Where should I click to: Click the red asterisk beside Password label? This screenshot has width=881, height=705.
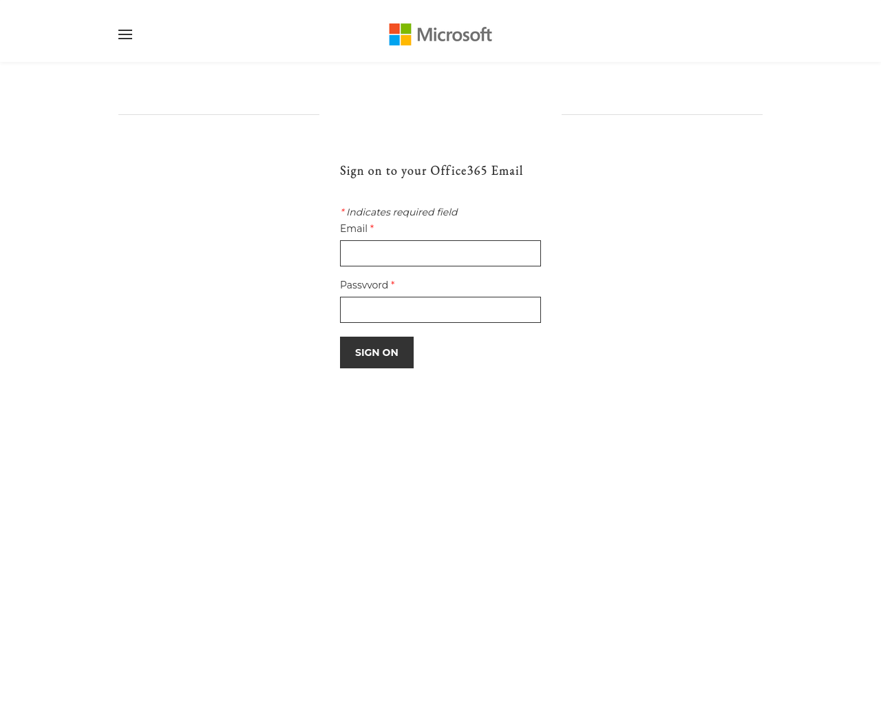coord(392,284)
